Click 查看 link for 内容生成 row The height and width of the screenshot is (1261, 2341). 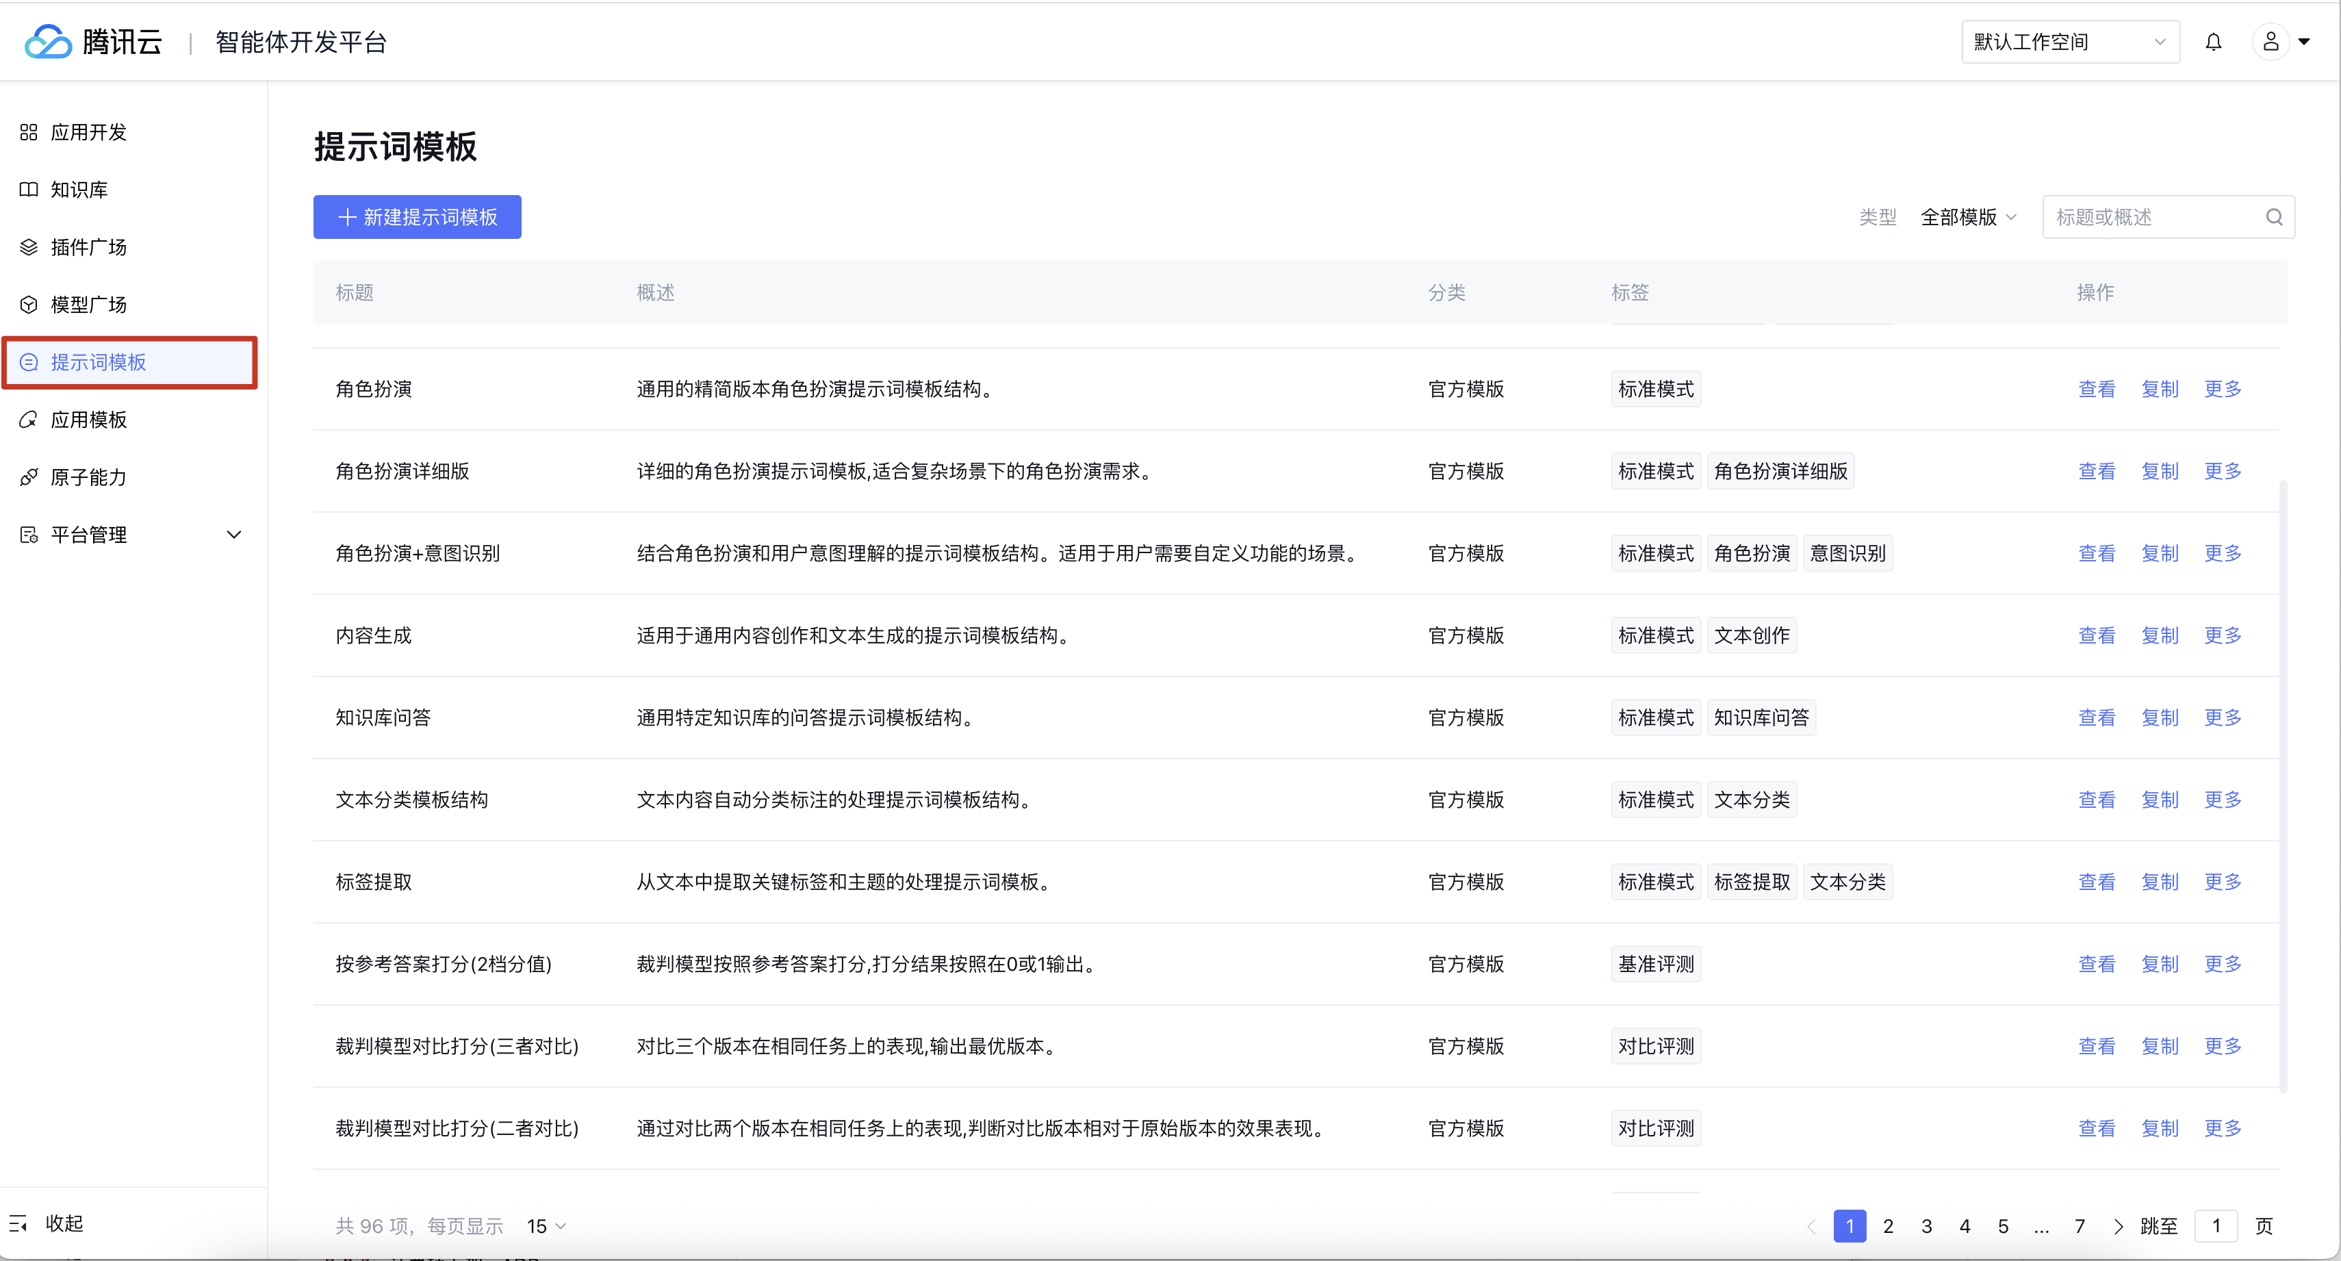(x=2096, y=635)
